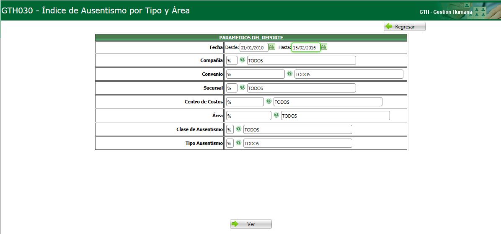The image size is (501, 234).
Task: Click the Clase de Ausentismo code field
Action: coord(230,130)
